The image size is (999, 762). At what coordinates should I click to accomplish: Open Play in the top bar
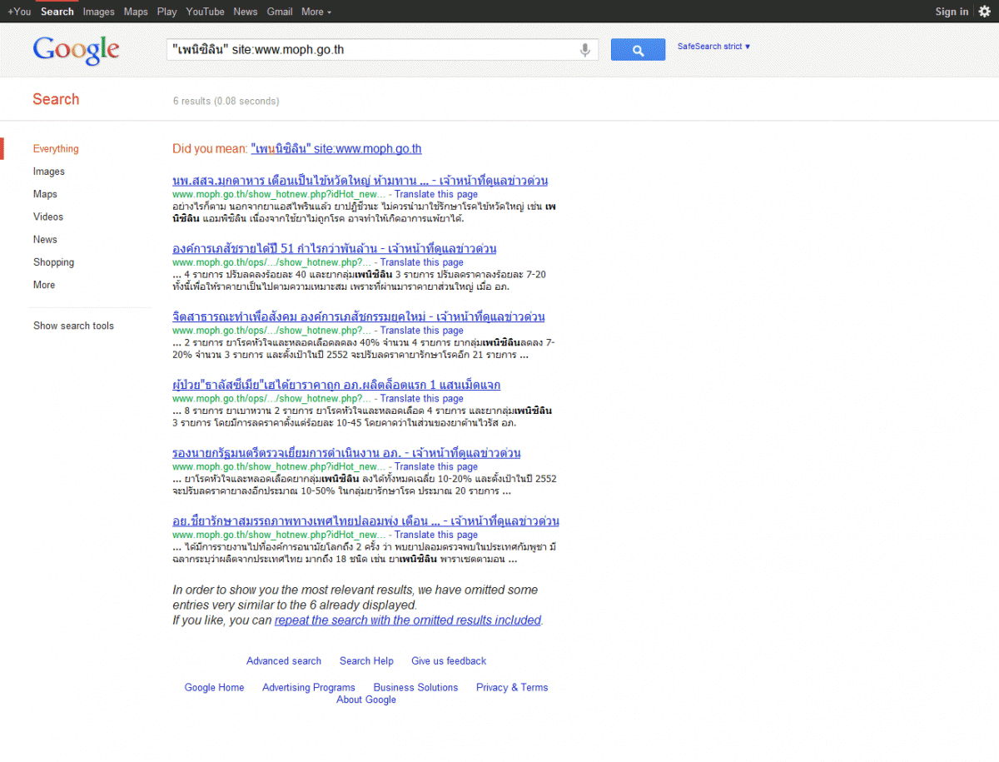[x=166, y=12]
